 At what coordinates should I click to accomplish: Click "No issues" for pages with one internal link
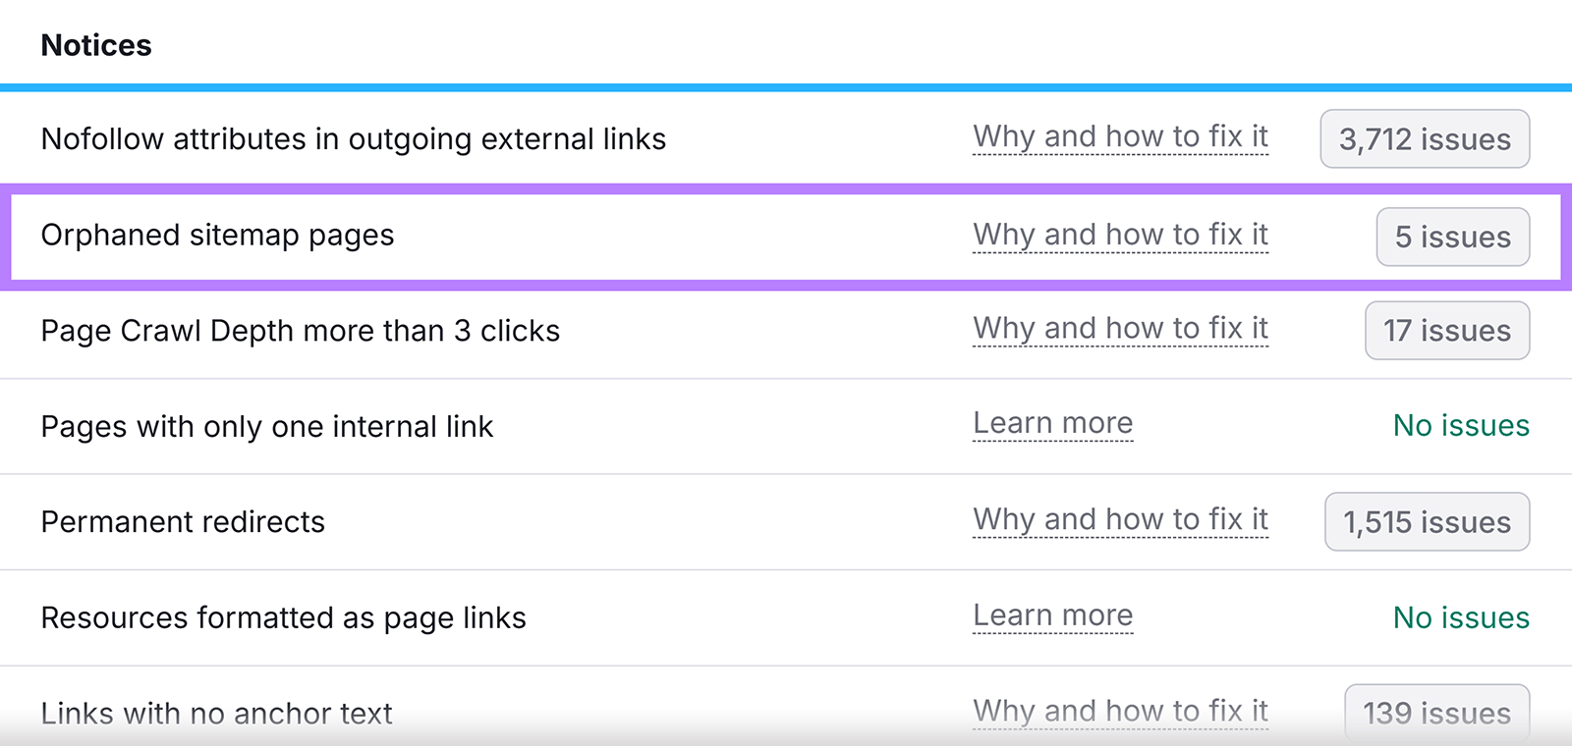[1461, 426]
